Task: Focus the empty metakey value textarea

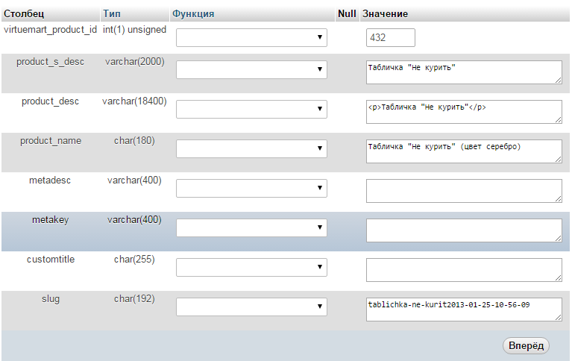Action: pos(464,230)
